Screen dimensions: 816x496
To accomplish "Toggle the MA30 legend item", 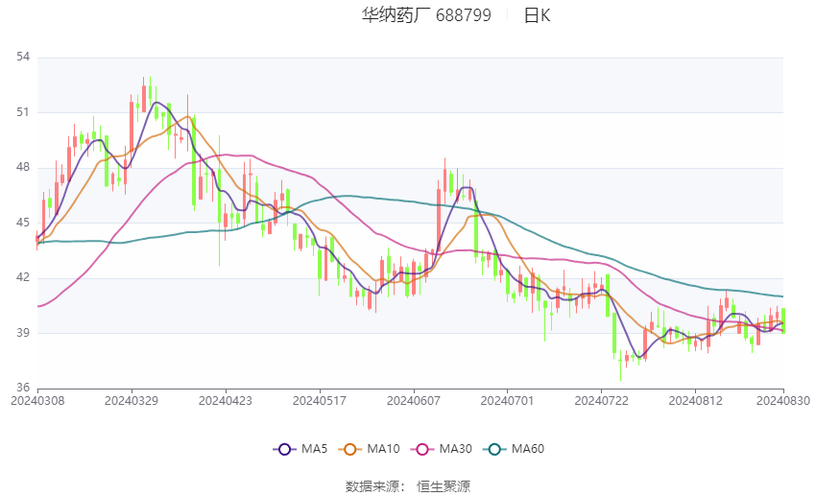I will coord(442,449).
